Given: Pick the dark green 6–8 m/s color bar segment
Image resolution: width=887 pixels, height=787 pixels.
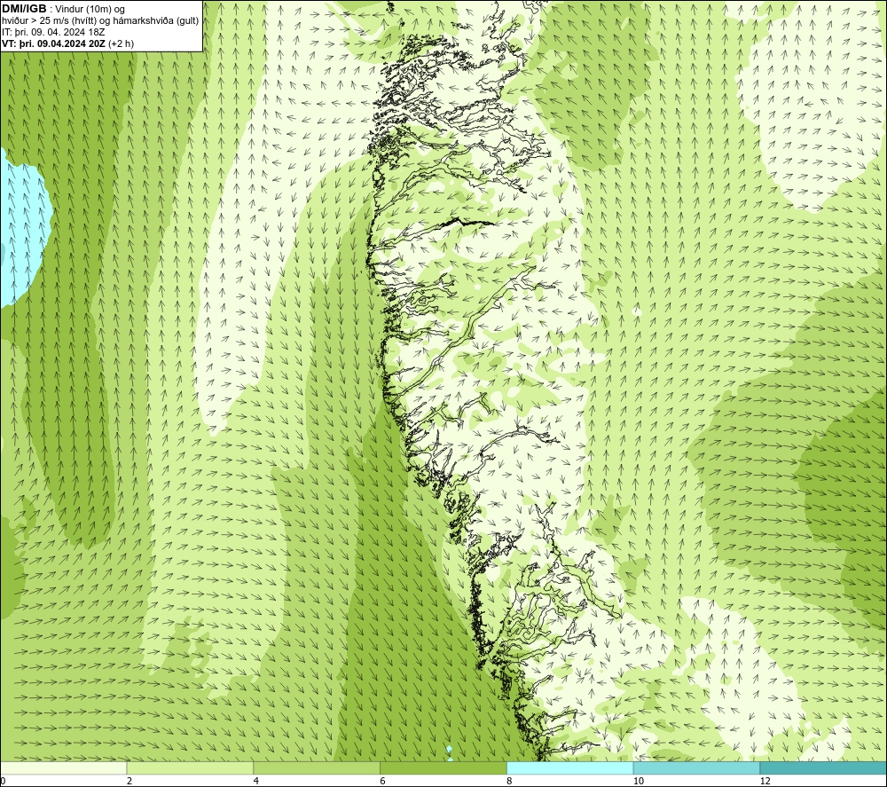Looking at the screenshot, I should pyautogui.click(x=443, y=767).
